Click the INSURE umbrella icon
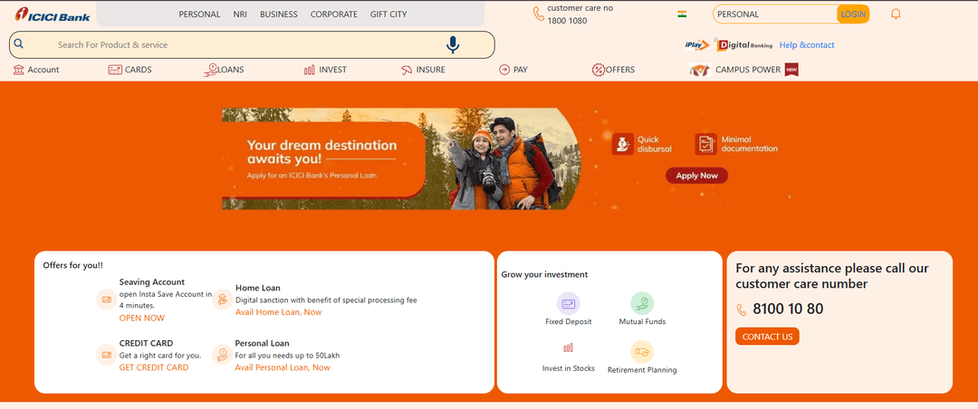This screenshot has height=409, width=978. pyautogui.click(x=407, y=70)
